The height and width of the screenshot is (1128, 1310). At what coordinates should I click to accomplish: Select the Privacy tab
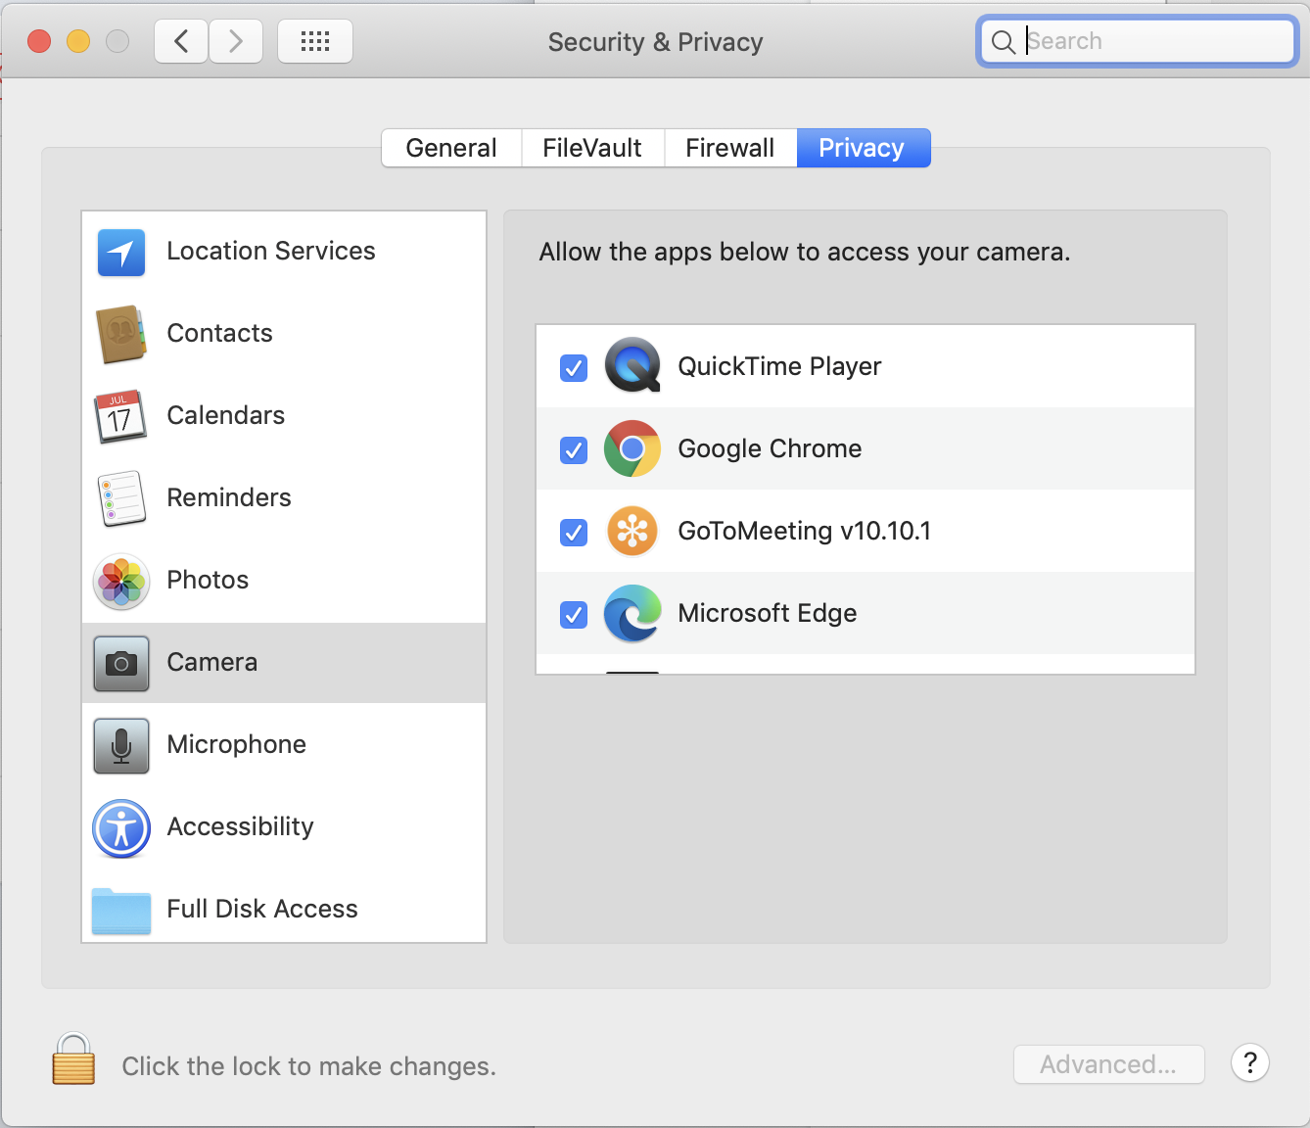point(863,148)
